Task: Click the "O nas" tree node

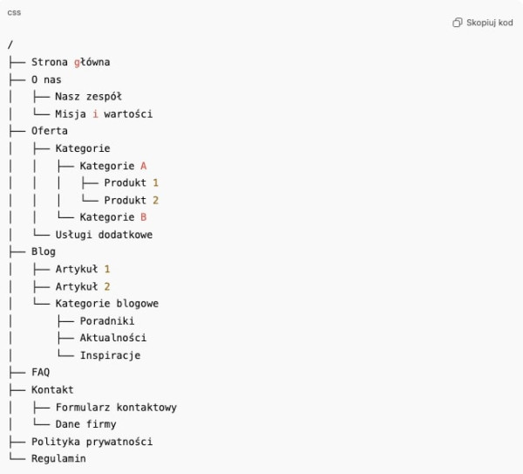Action: 46,79
